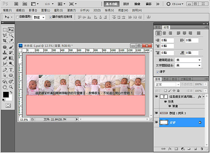Select the Hand tool
This screenshot has height=153, width=210.
(x=5, y=86)
